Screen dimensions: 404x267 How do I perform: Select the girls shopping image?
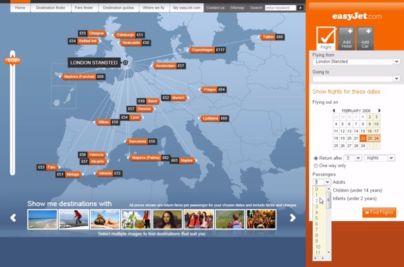(199, 219)
